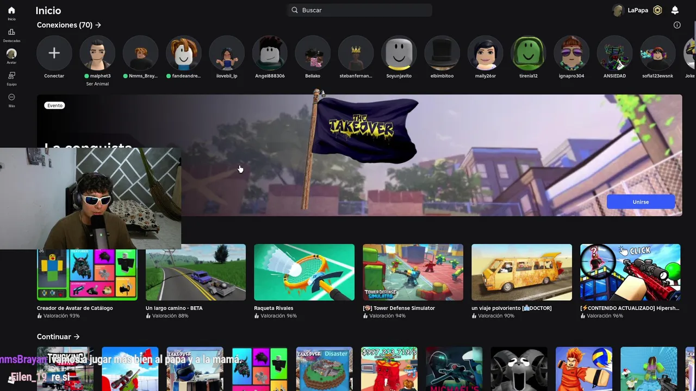Viewport: 696px width, 391px height.
Task: Open Equipo in the sidebar
Action: click(11, 78)
